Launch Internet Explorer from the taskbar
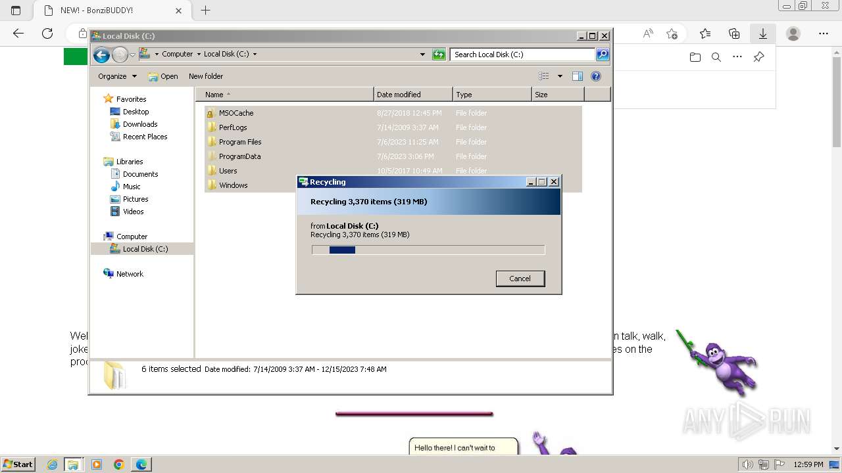 (52, 464)
